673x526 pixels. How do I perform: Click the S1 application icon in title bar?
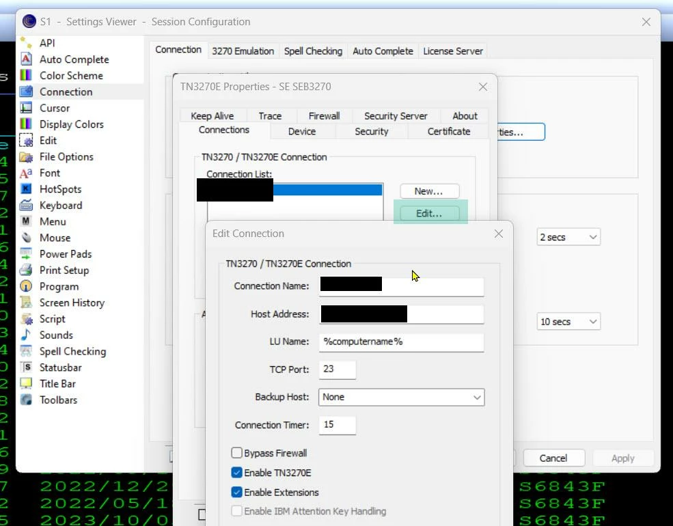click(29, 21)
